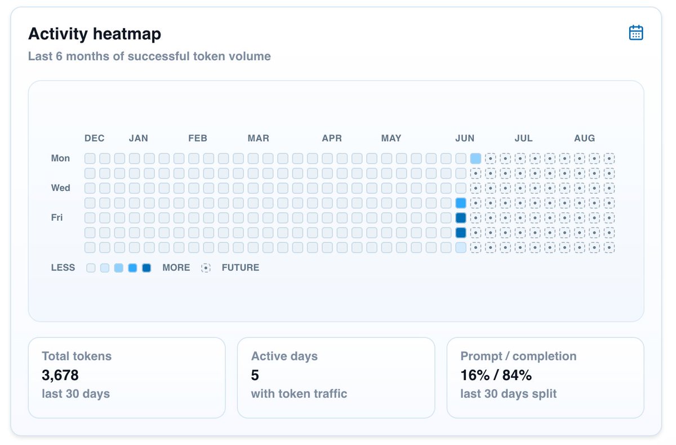Click the first dotted future cell in Fri row

click(x=475, y=218)
